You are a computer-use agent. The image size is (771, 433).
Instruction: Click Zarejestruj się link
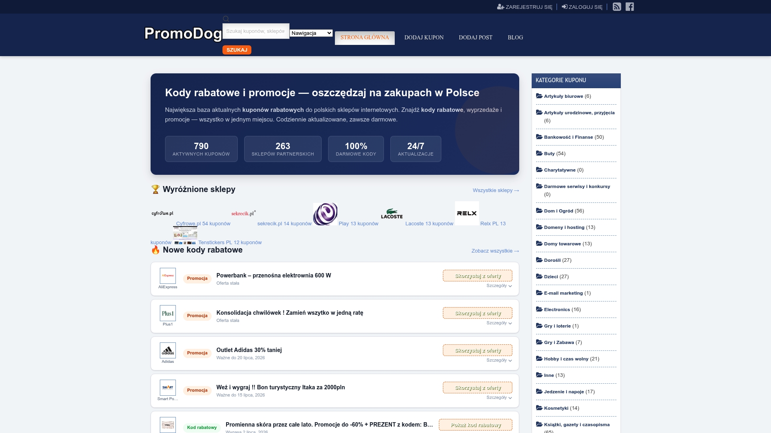point(525,7)
